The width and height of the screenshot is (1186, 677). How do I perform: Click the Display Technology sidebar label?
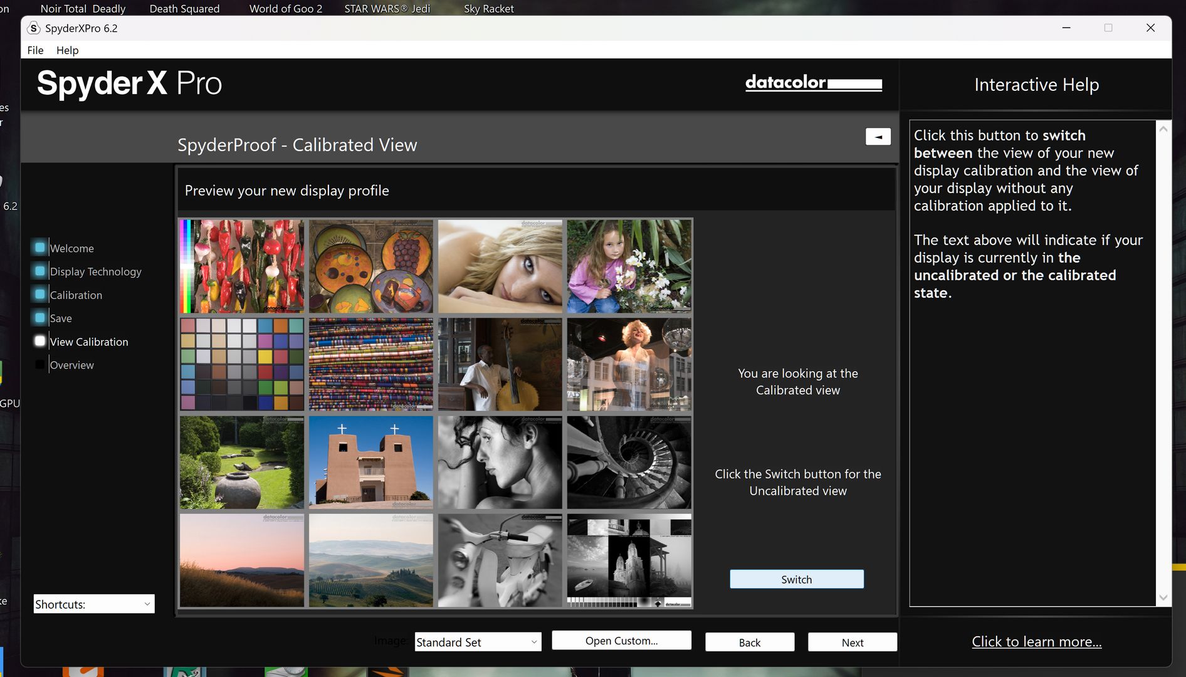coord(96,271)
